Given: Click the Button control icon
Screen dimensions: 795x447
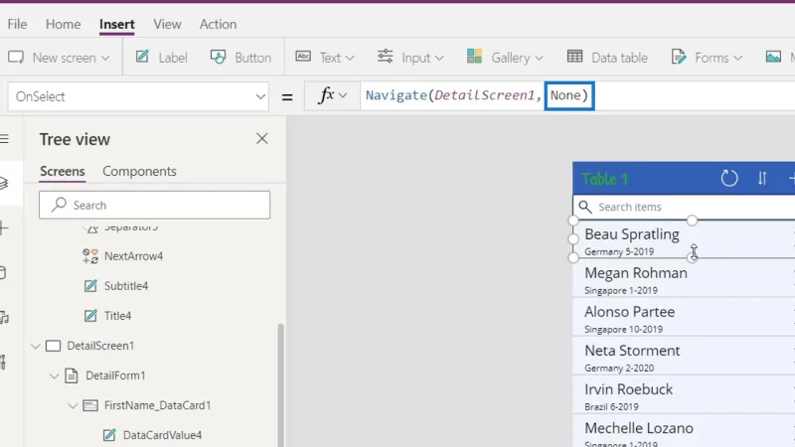Looking at the screenshot, I should coord(218,57).
